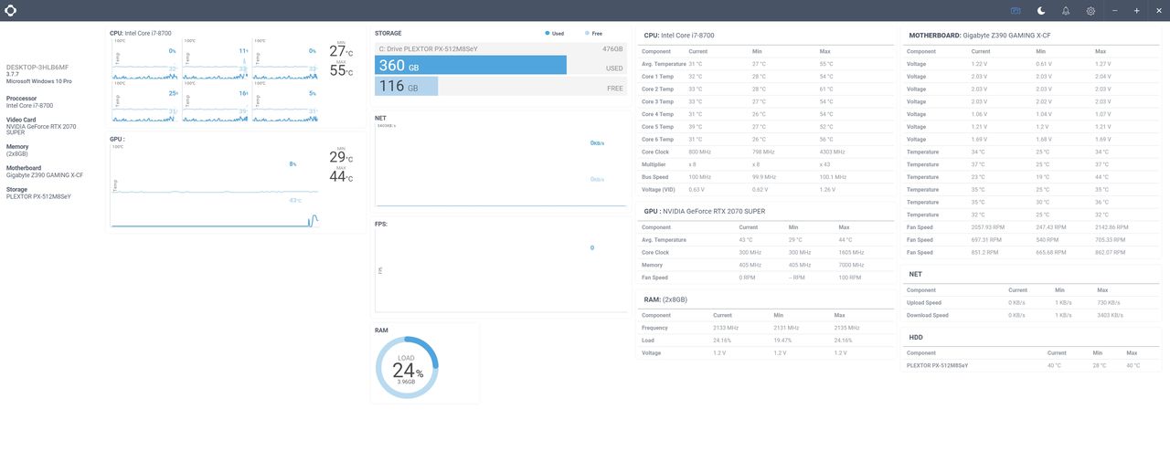Click the 3.7.7 version number

pos(13,74)
